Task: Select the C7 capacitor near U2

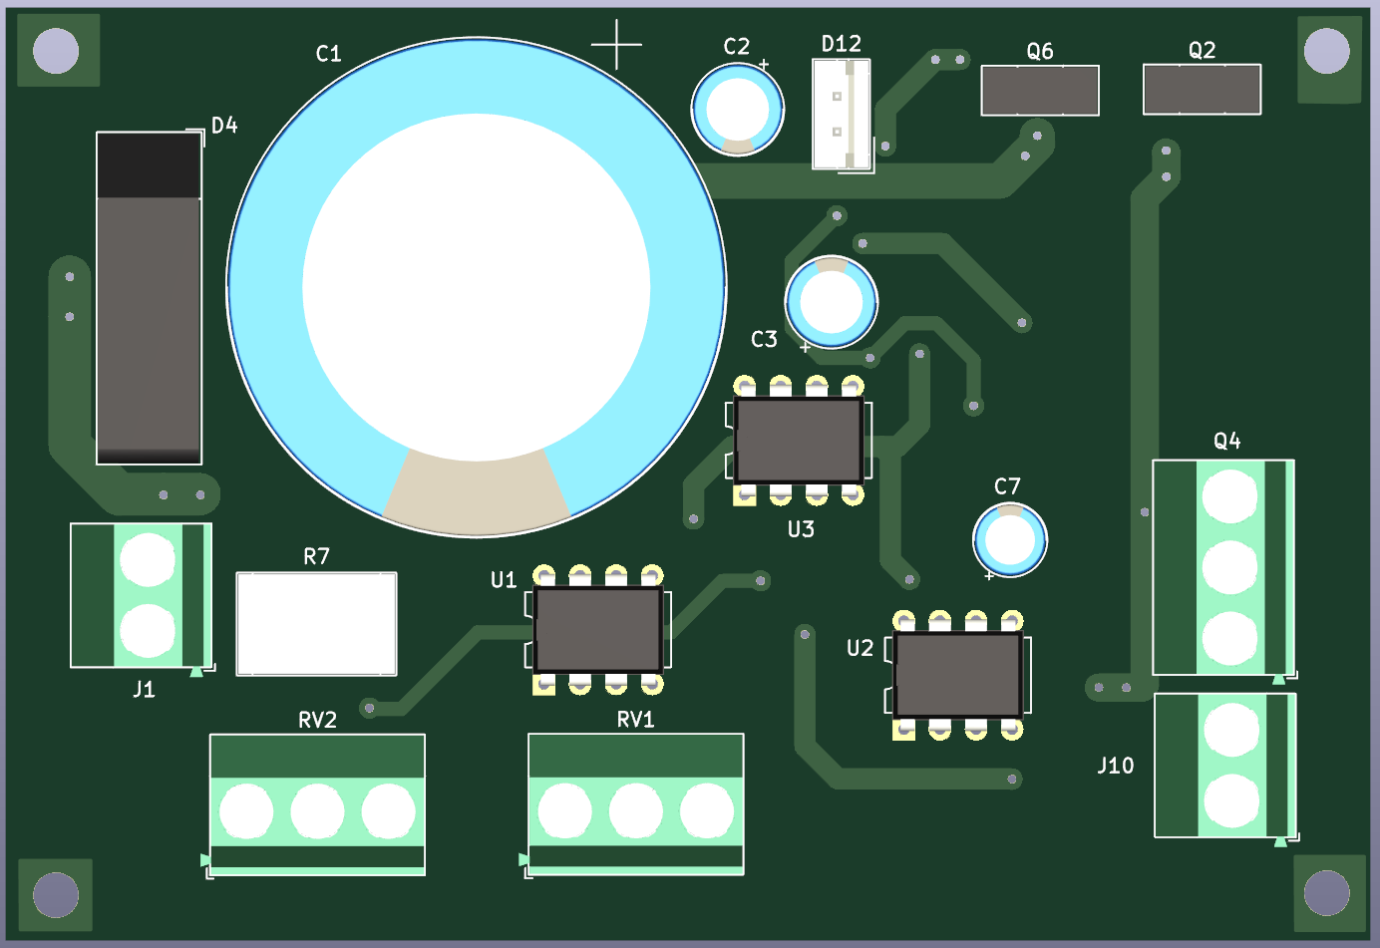Action: click(1010, 540)
